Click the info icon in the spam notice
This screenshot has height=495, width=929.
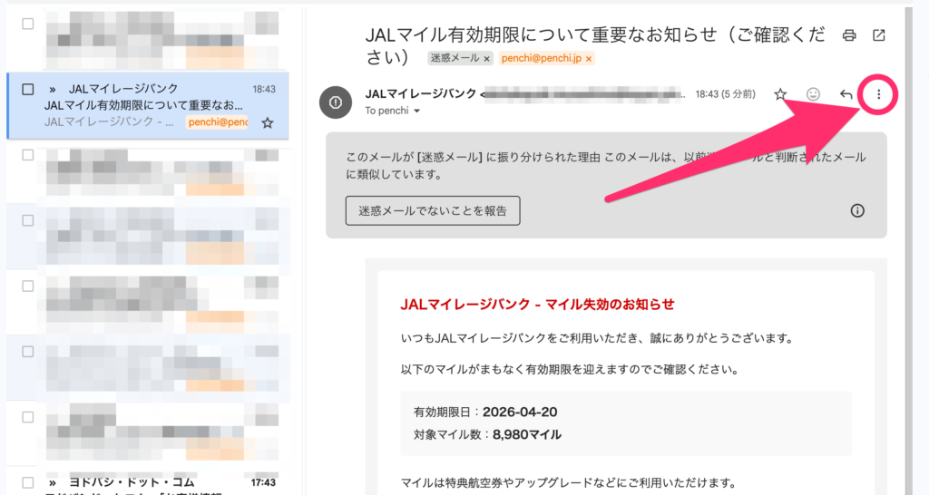(857, 210)
